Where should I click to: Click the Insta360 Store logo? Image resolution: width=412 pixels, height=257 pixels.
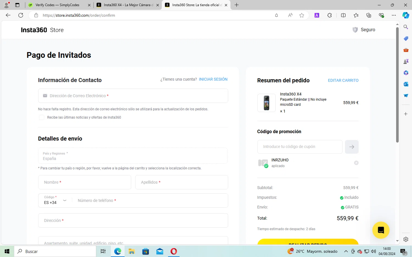(x=42, y=30)
